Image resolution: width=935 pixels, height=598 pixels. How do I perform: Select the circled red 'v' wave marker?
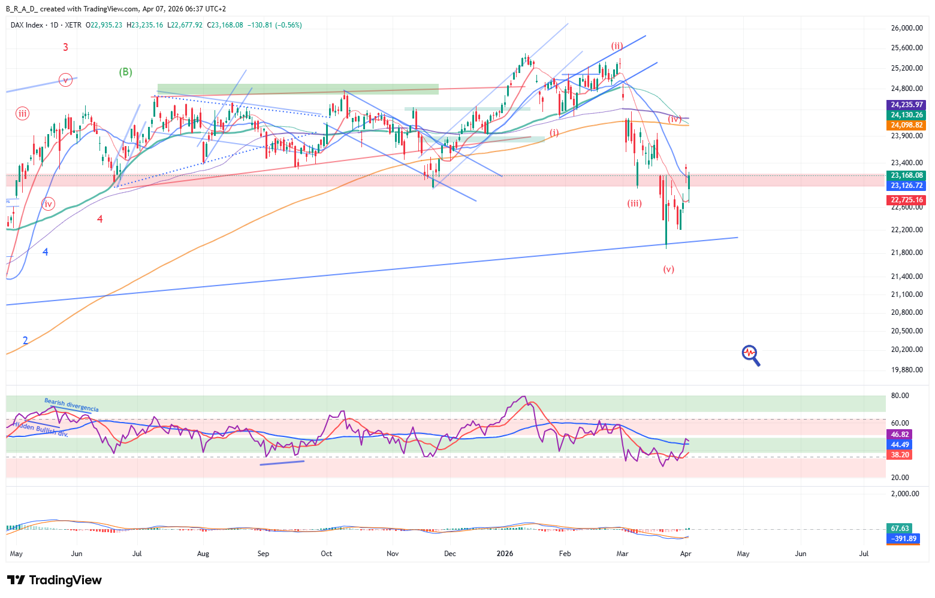[65, 80]
